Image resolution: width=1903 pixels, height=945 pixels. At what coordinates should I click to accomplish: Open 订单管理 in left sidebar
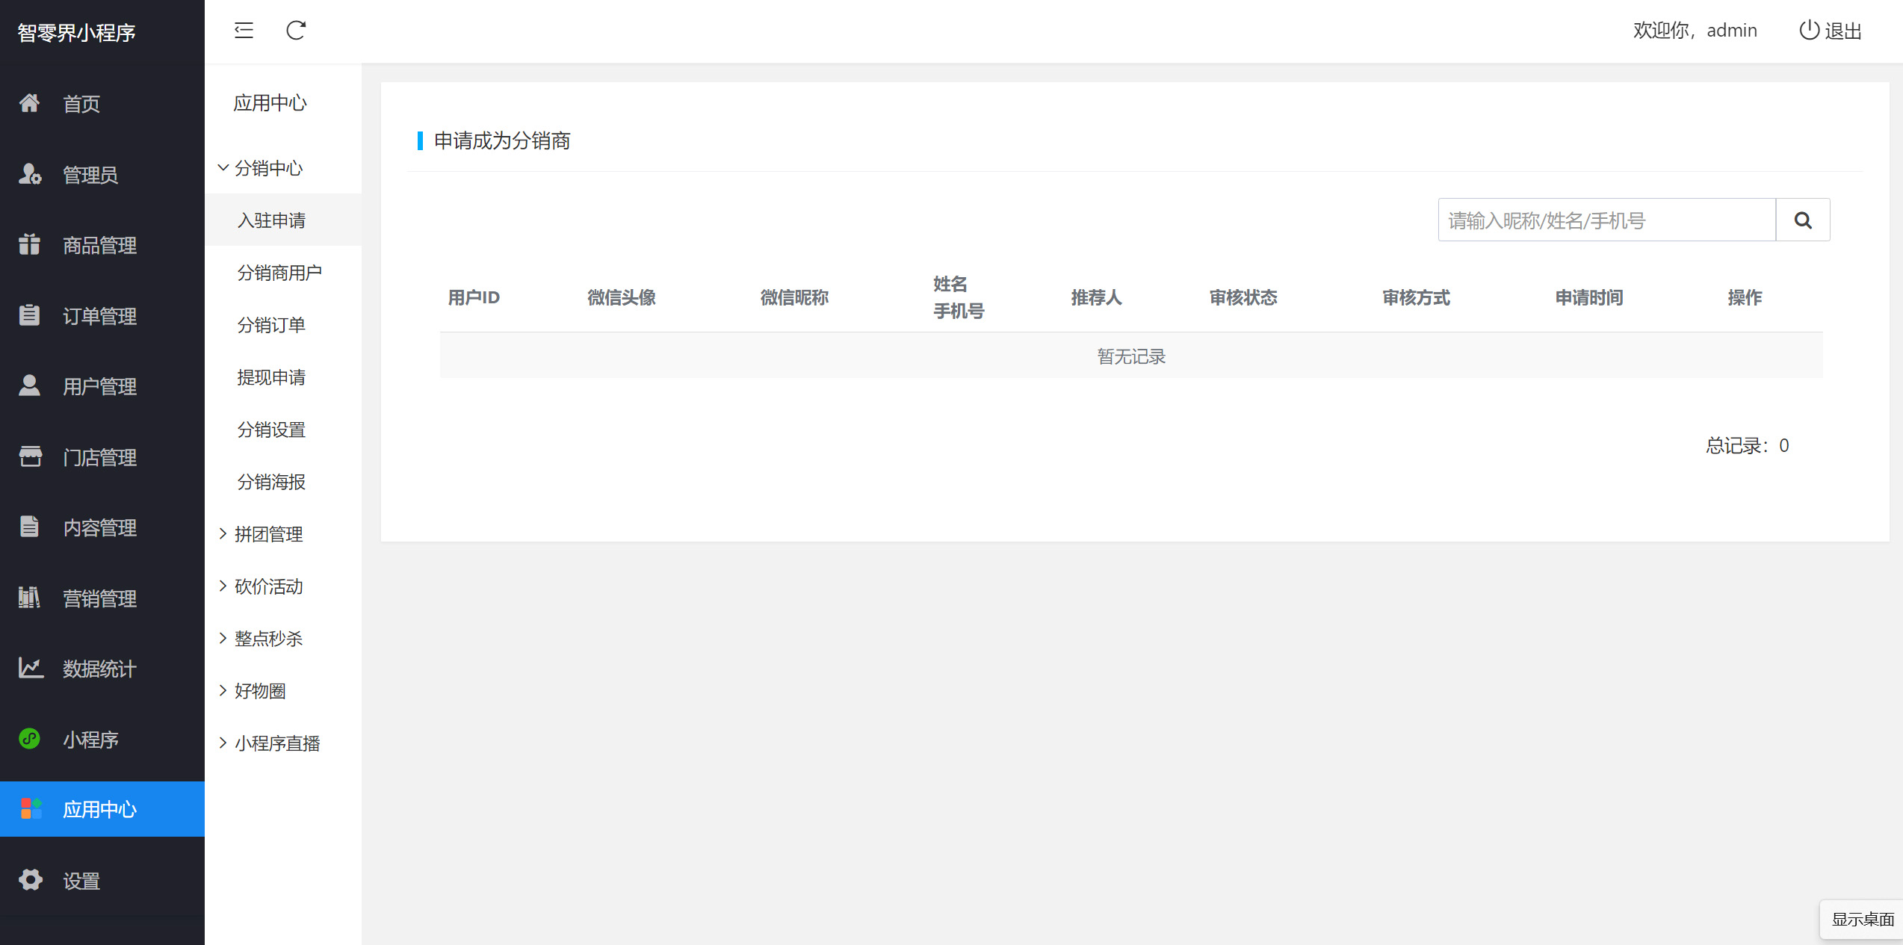click(x=99, y=316)
